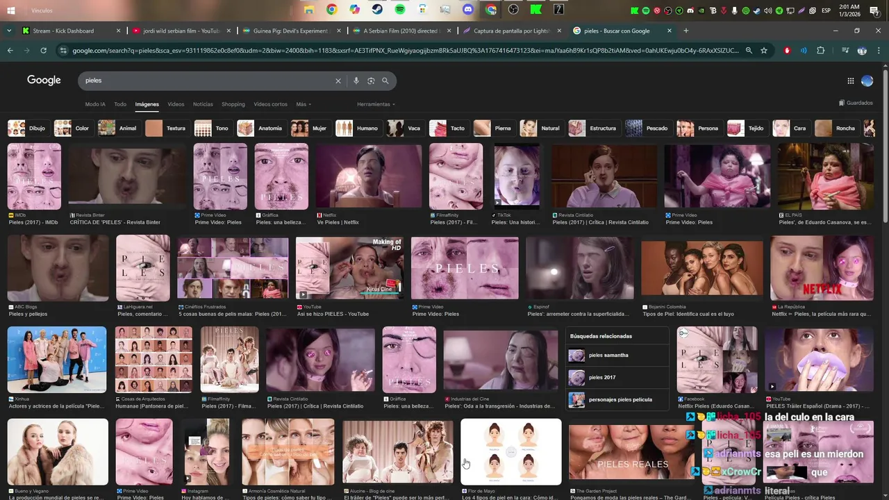Open the Ve Pieles | Netflix result image
Viewport: 889px width, 500px height.
(369, 176)
